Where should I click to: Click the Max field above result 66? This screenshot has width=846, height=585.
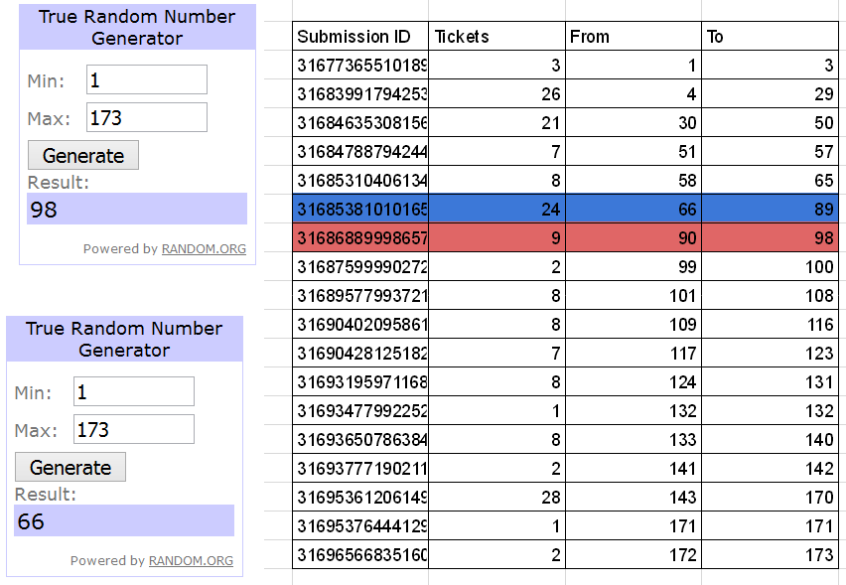point(134,429)
